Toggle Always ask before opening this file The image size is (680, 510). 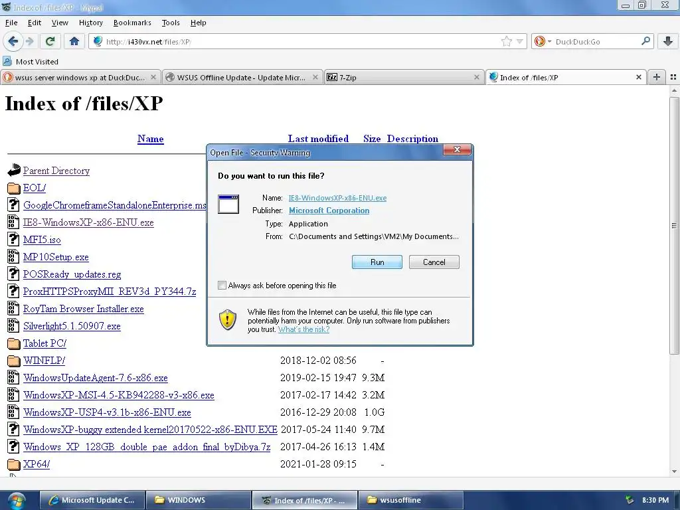[222, 286]
